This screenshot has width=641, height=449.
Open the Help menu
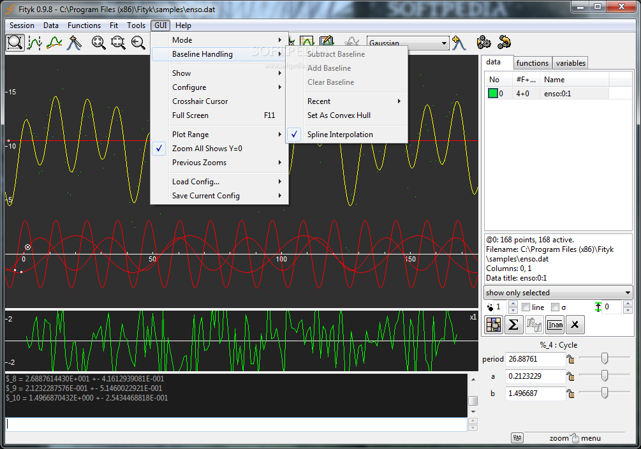[x=183, y=26]
